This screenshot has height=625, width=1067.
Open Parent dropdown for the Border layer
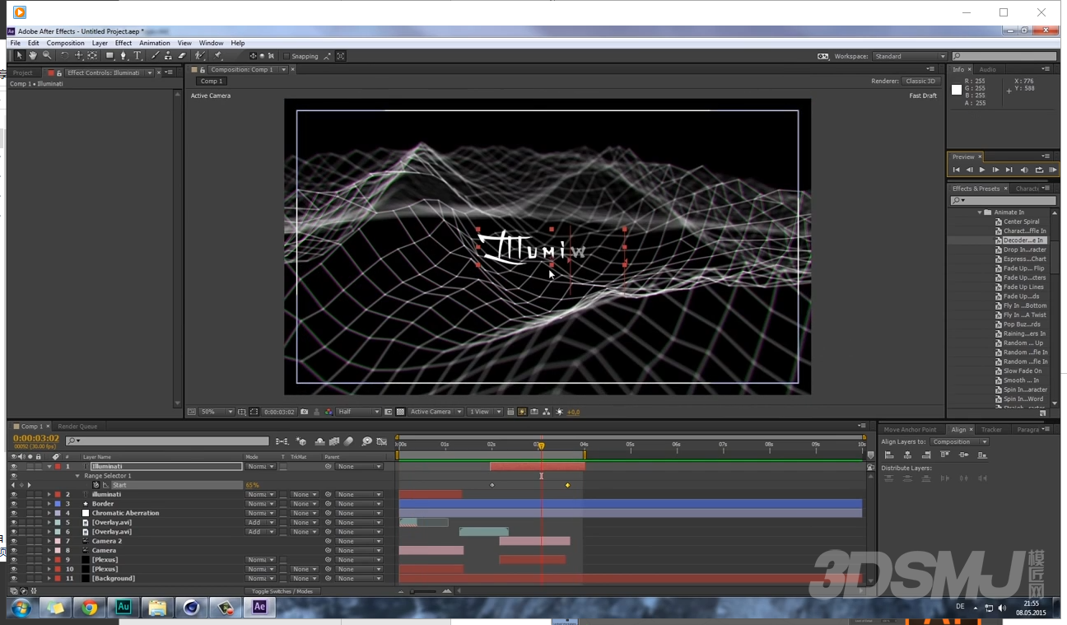[x=359, y=504]
